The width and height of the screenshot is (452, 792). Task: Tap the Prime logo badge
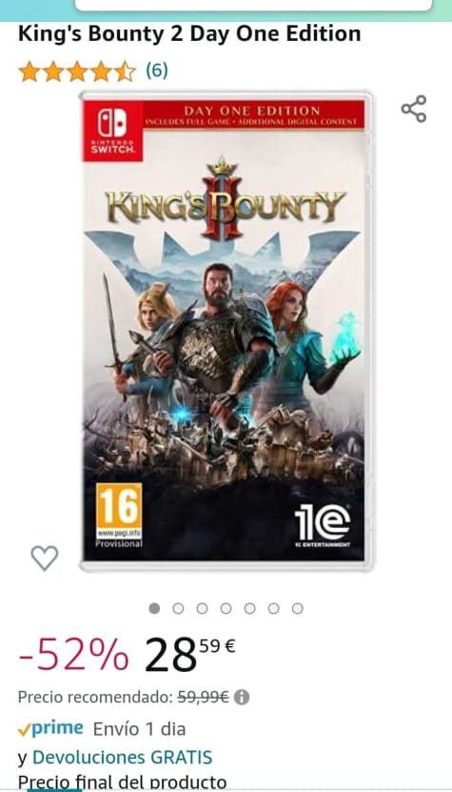pyautogui.click(x=50, y=728)
